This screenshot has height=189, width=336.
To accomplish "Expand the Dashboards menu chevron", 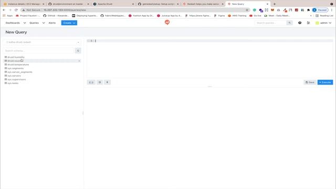I will pos(25,23).
